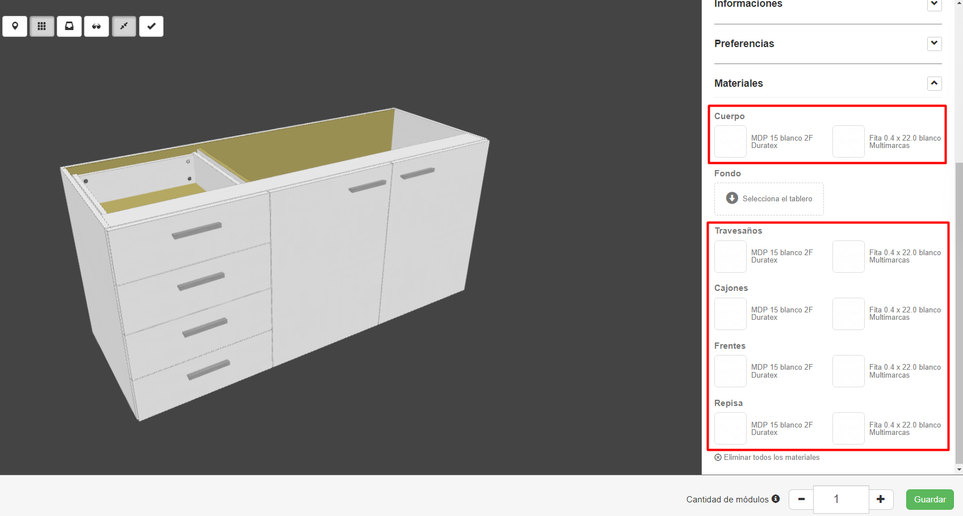This screenshot has width=963, height=516.
Task: Click the Materiales heading
Action: (738, 83)
